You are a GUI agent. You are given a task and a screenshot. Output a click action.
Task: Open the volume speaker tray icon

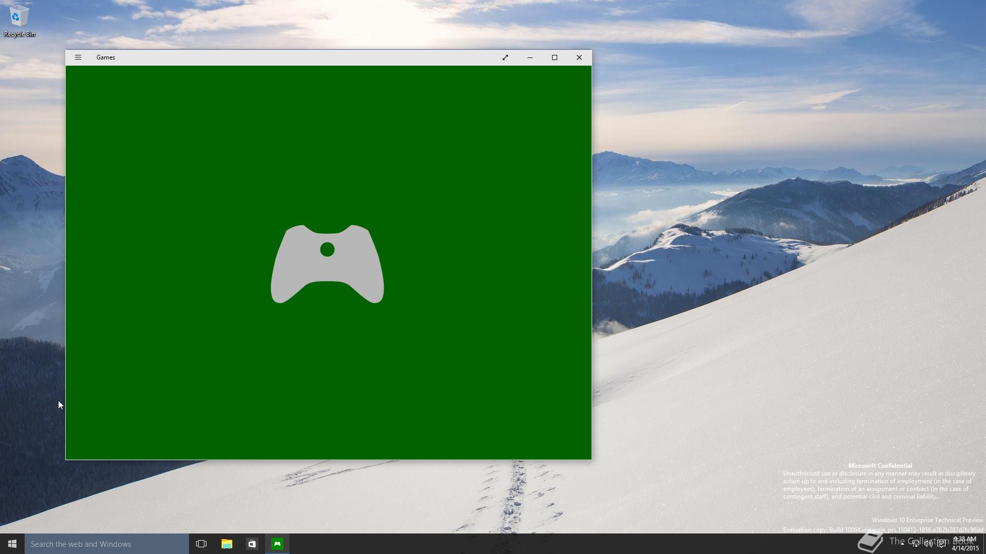[928, 544]
